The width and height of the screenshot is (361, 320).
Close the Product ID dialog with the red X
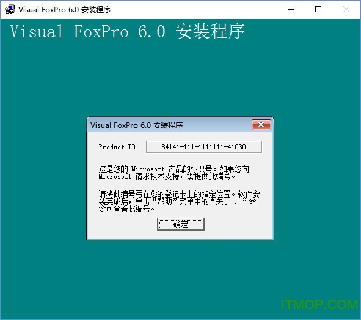pos(261,125)
